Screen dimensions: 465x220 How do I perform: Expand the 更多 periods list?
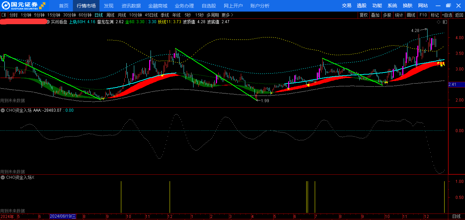pyautogui.click(x=227, y=15)
